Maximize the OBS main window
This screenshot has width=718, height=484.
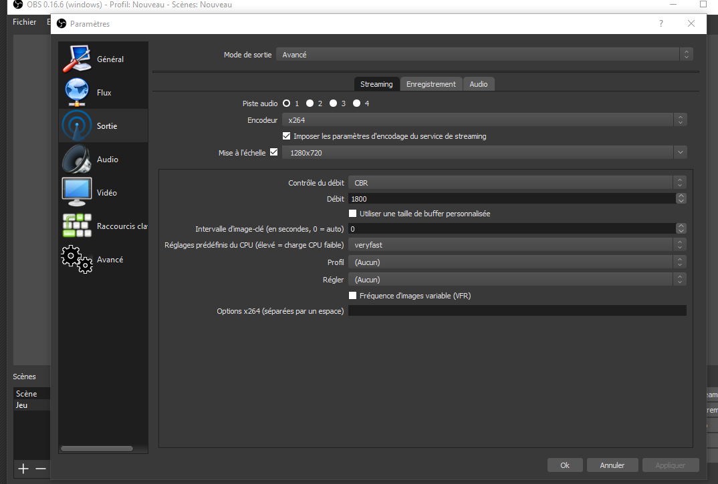click(x=703, y=4)
